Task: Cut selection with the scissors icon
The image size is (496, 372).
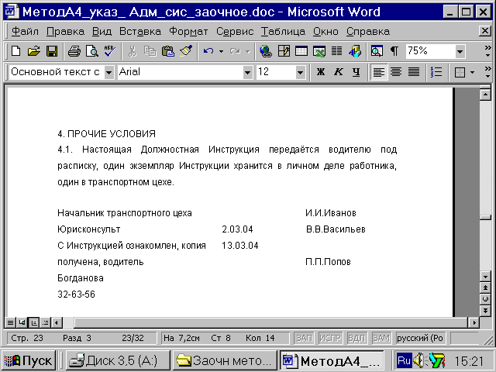Action: coord(132,51)
